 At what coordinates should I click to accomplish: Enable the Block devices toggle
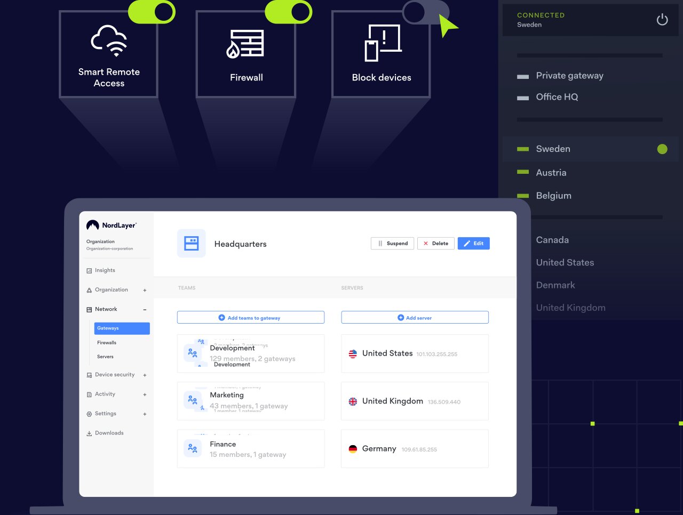426,12
